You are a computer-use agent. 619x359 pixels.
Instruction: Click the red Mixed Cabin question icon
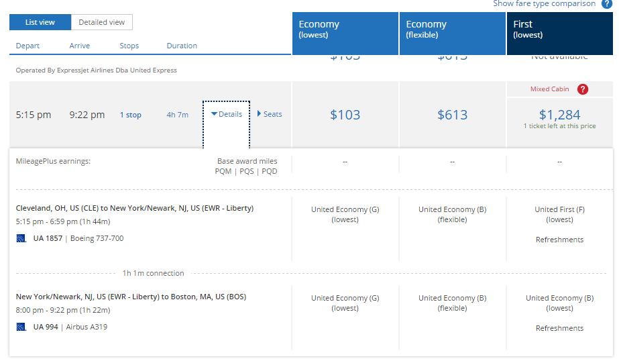pos(583,89)
